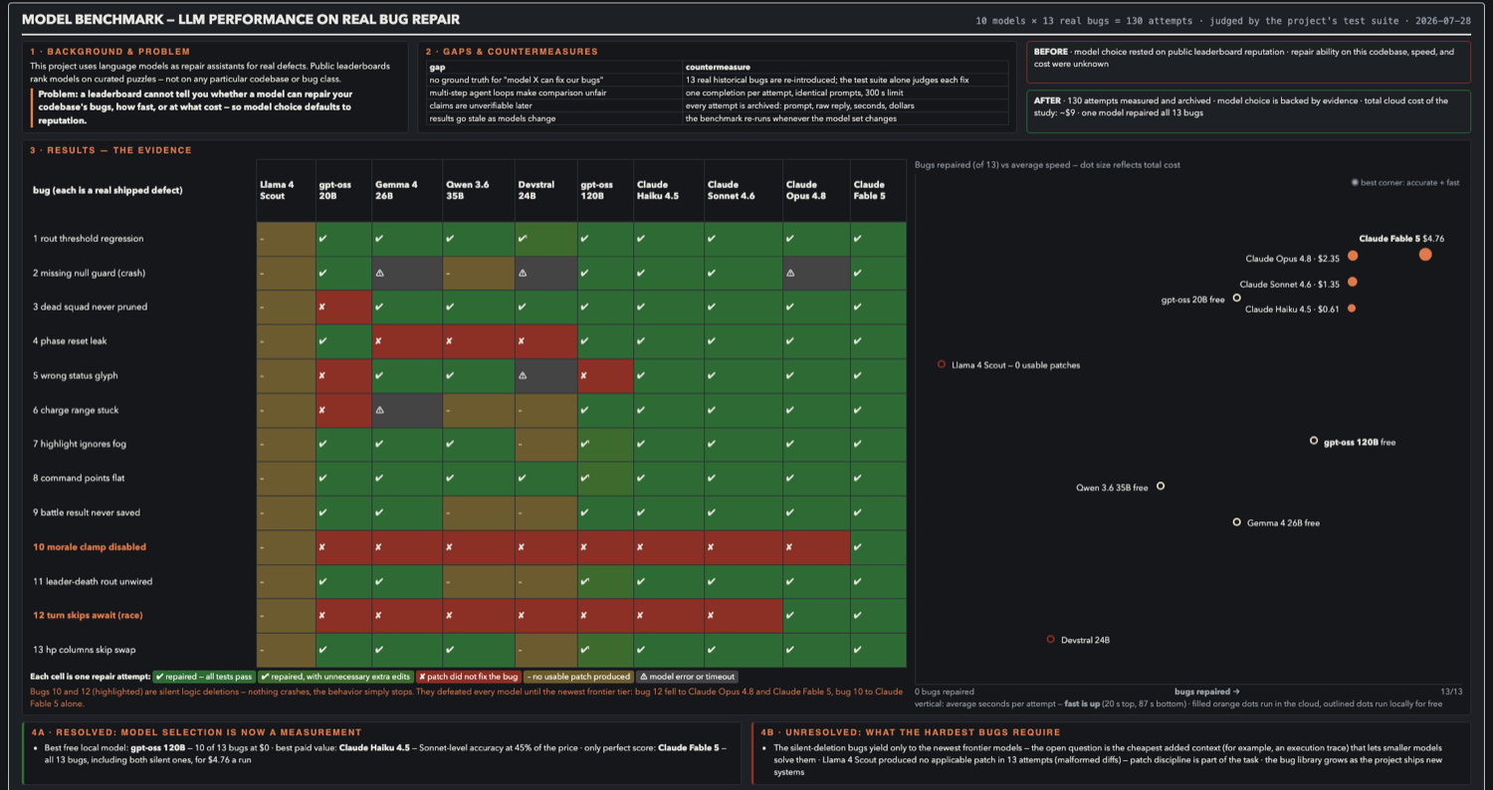Click warning icon in Claude Opus 4.8 null guard cell
The width and height of the screenshot is (1493, 790).
click(790, 273)
